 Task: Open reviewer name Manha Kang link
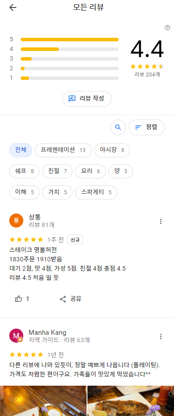[x=47, y=333]
